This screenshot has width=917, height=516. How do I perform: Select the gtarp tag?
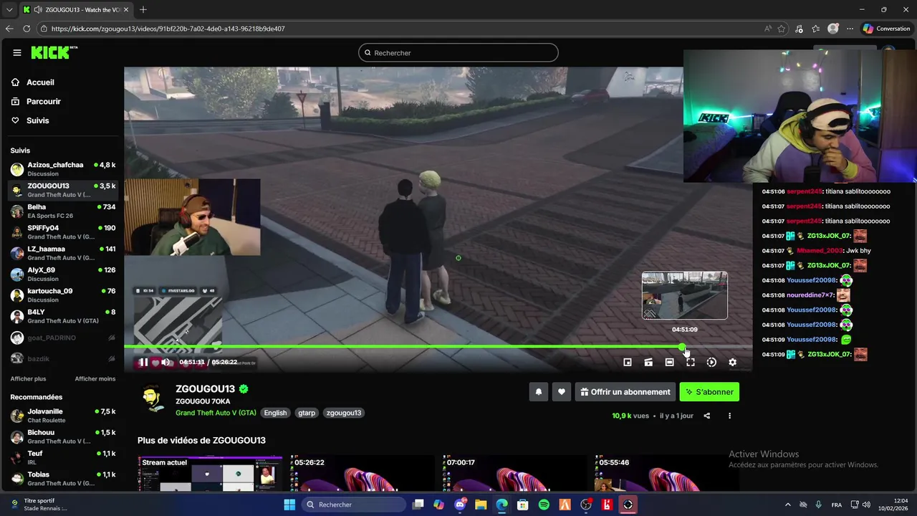[x=307, y=413]
